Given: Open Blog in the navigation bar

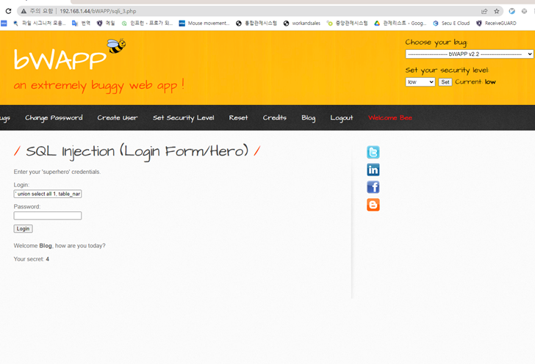Looking at the screenshot, I should (308, 118).
